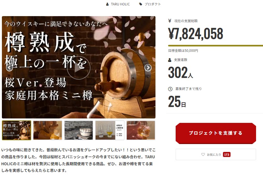Click the clock icon by 募集終了まで残り
The image size is (263, 175).
(170, 89)
